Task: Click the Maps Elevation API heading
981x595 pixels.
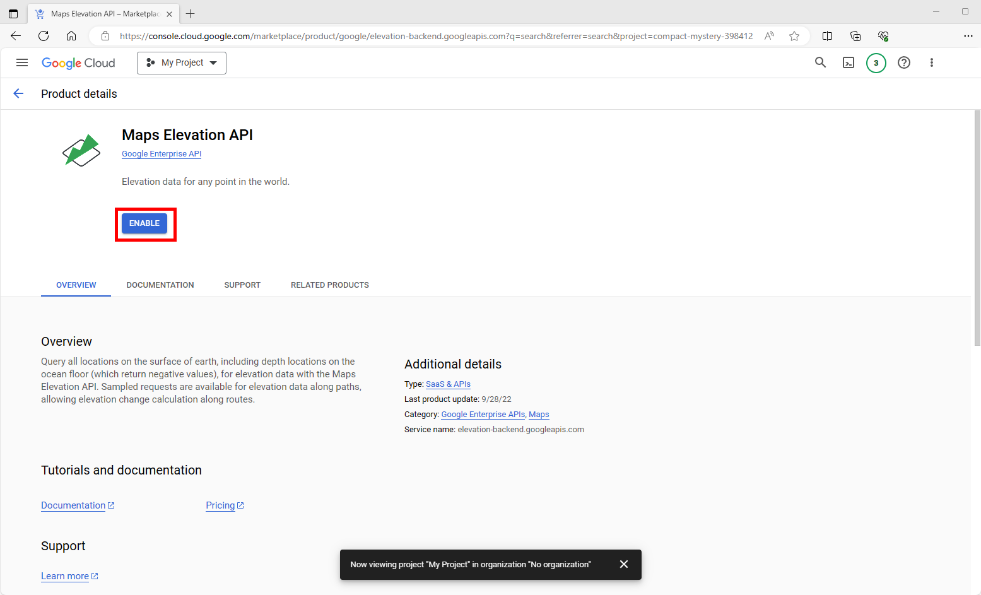Action: click(x=187, y=135)
